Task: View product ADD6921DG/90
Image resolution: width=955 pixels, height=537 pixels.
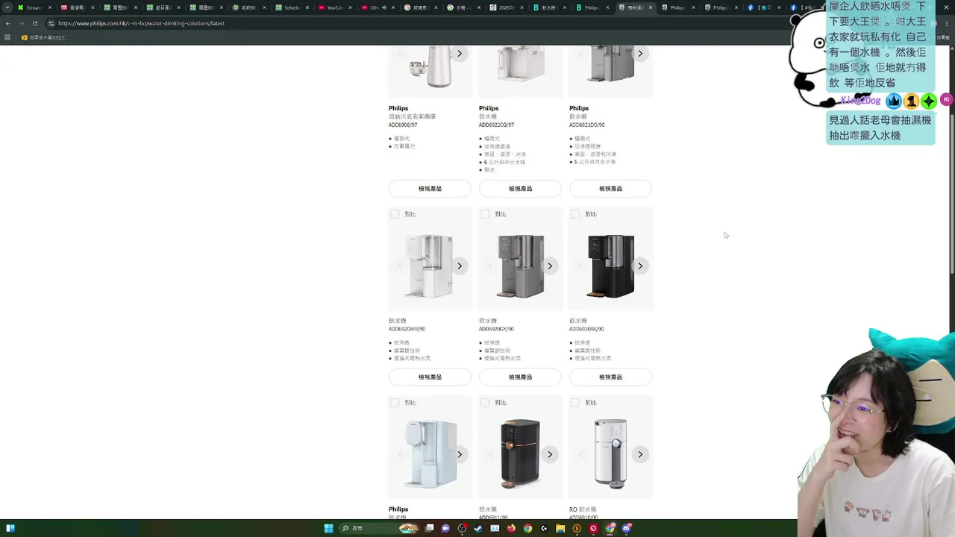Action: click(x=610, y=189)
